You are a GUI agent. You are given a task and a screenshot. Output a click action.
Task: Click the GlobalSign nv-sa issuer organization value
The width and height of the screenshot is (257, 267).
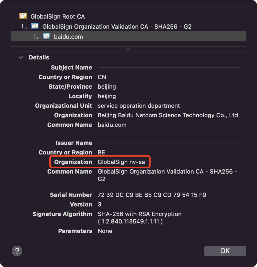(121, 162)
